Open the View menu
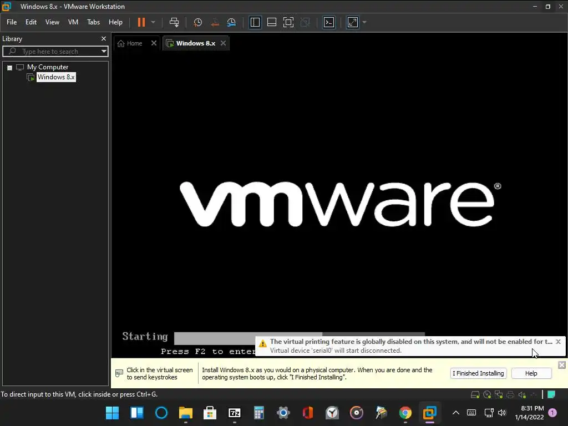This screenshot has width=568, height=426. click(52, 22)
